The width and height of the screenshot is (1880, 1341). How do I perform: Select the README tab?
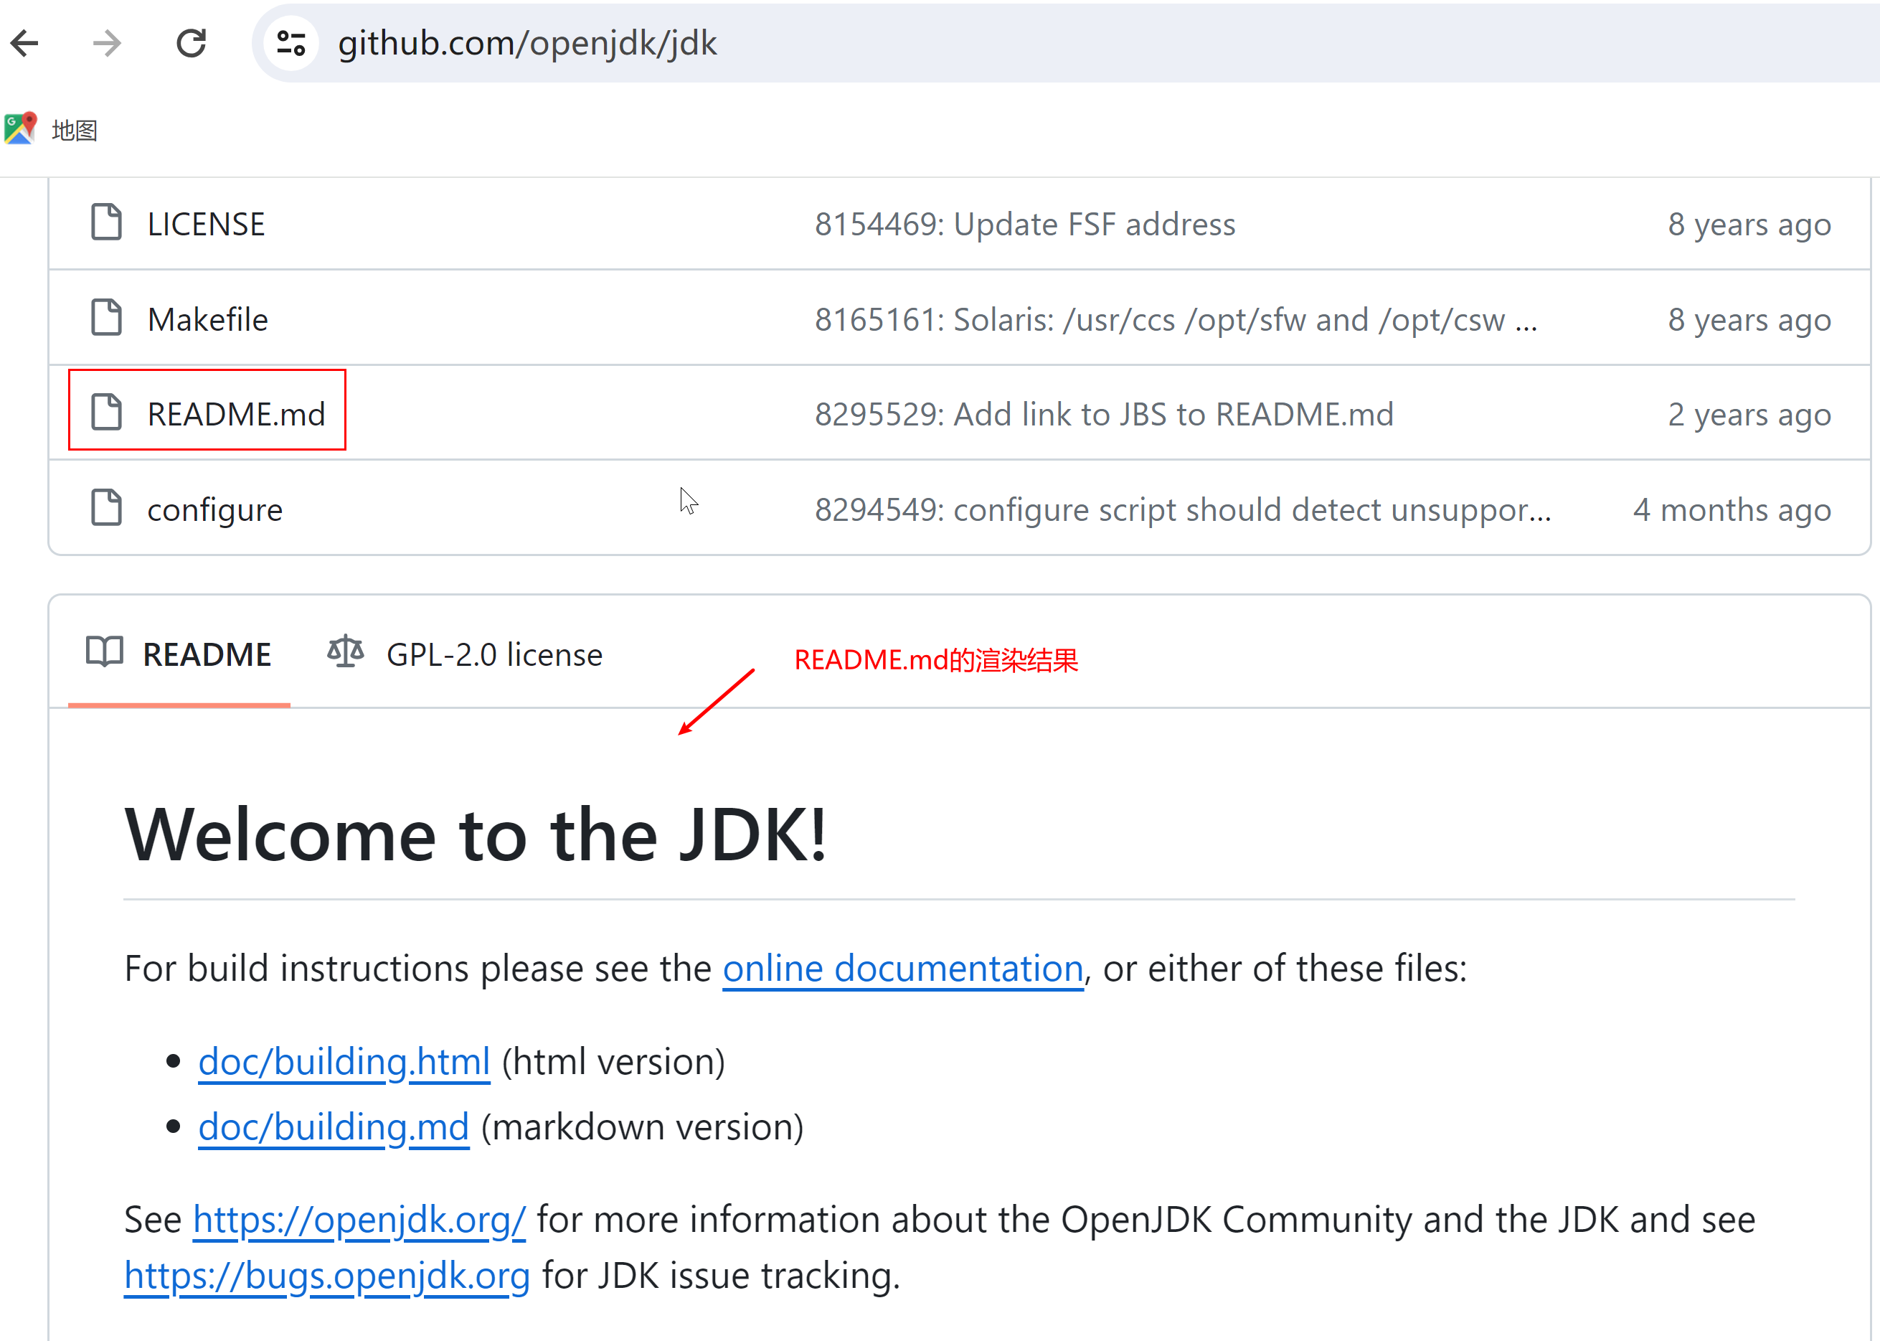[x=207, y=655]
